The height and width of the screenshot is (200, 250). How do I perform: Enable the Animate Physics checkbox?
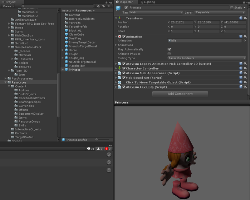[169, 54]
